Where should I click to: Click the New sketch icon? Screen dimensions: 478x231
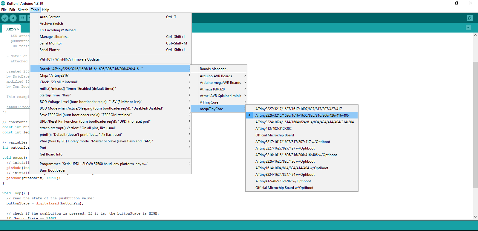click(x=22, y=18)
